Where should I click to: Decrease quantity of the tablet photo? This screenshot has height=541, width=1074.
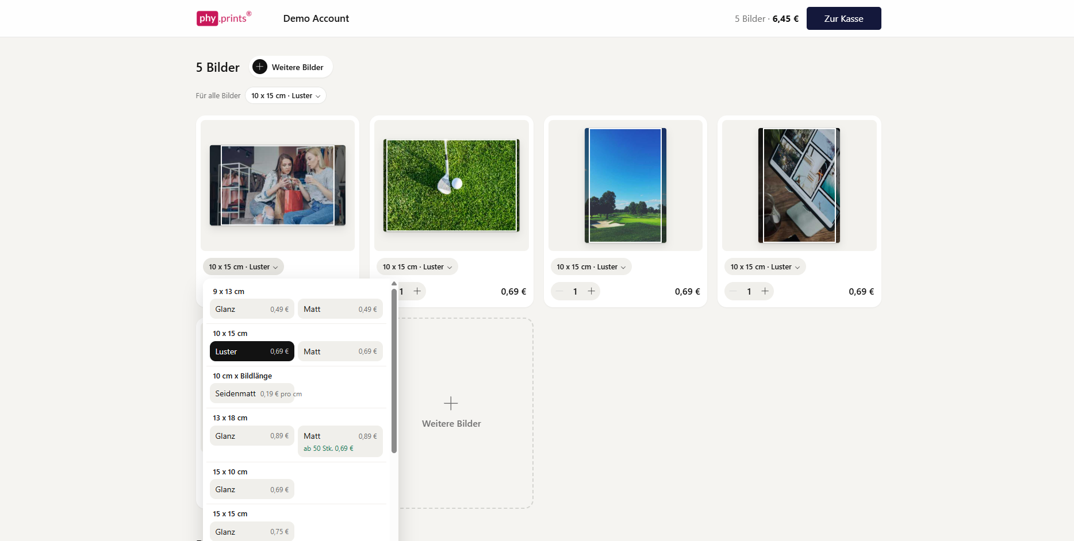(x=733, y=291)
